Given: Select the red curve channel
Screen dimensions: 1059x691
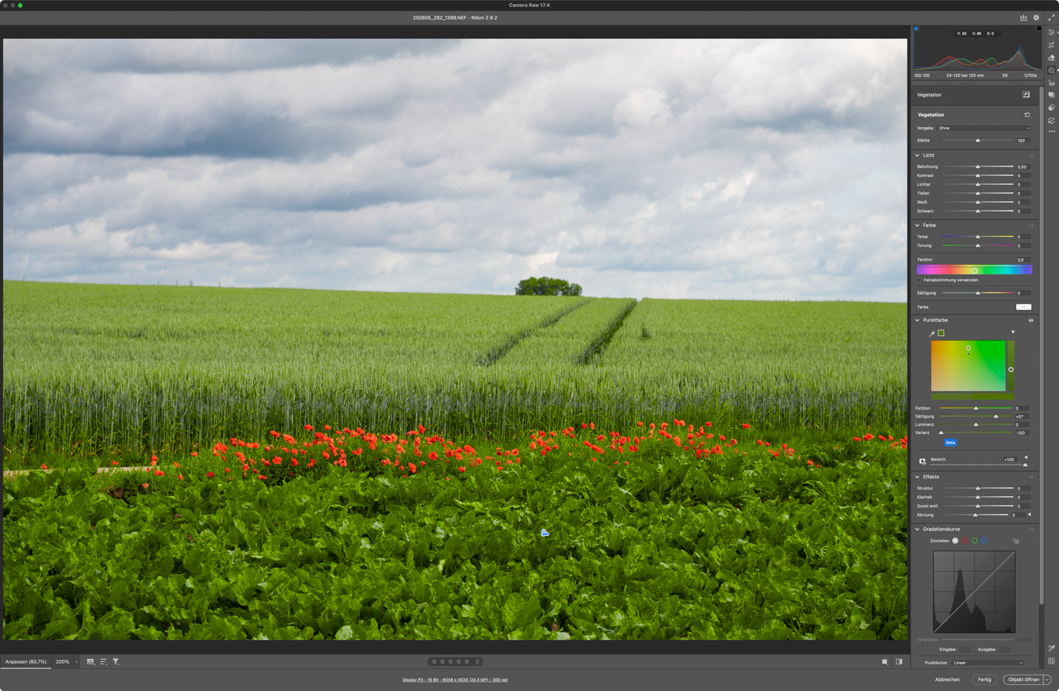Looking at the screenshot, I should [x=965, y=541].
